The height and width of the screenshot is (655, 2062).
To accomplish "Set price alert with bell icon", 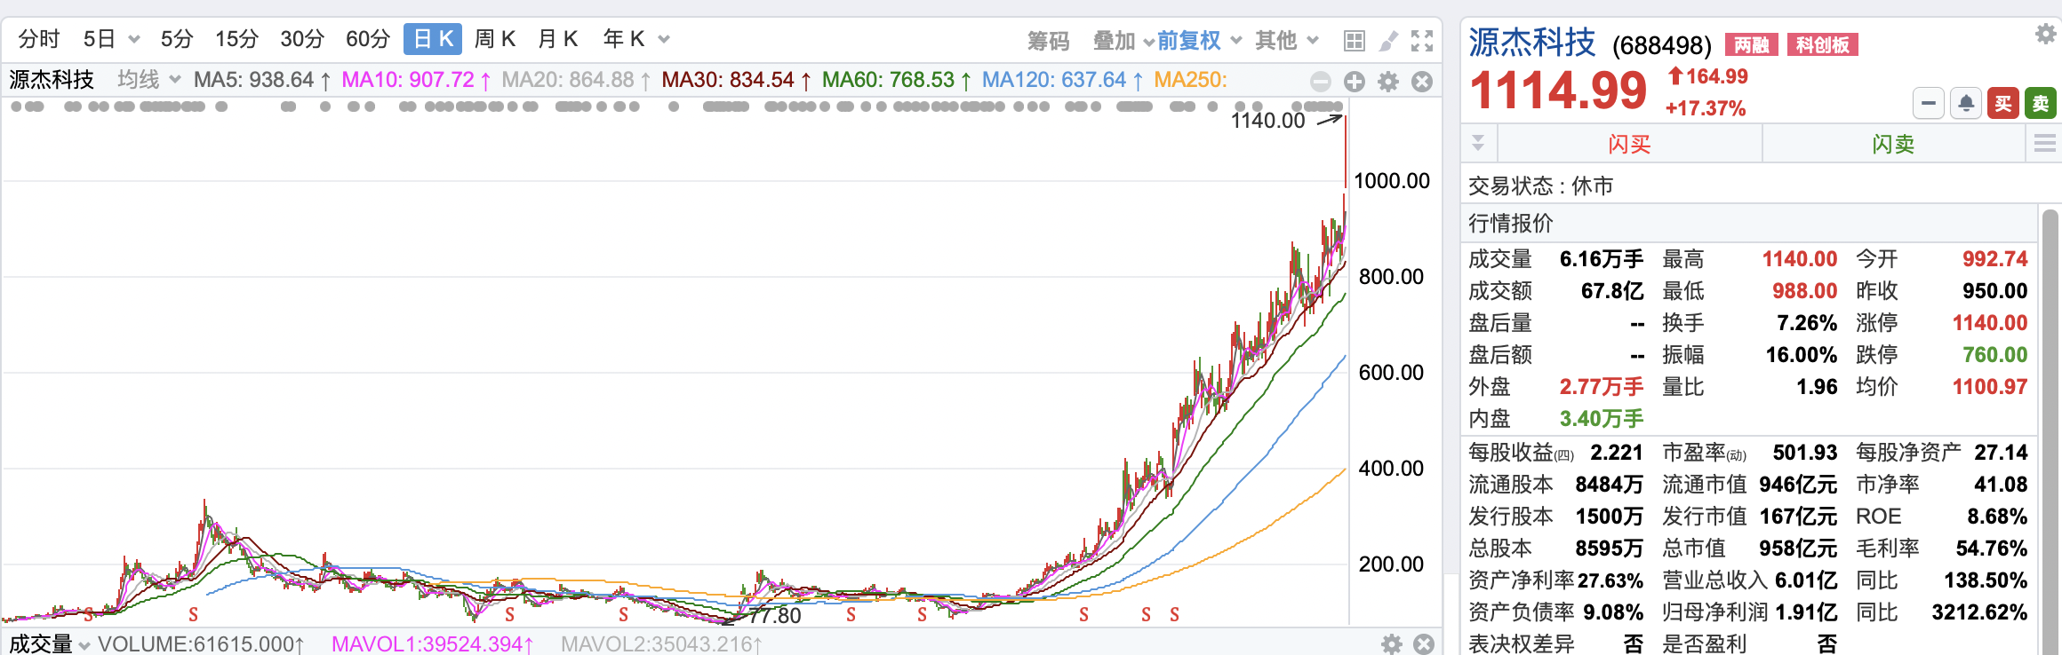I will 1966,104.
